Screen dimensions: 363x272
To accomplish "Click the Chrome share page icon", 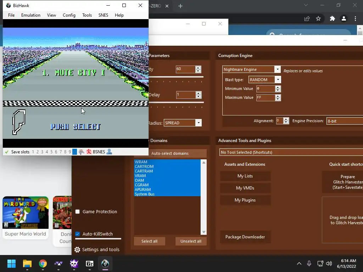I will click(x=307, y=18).
